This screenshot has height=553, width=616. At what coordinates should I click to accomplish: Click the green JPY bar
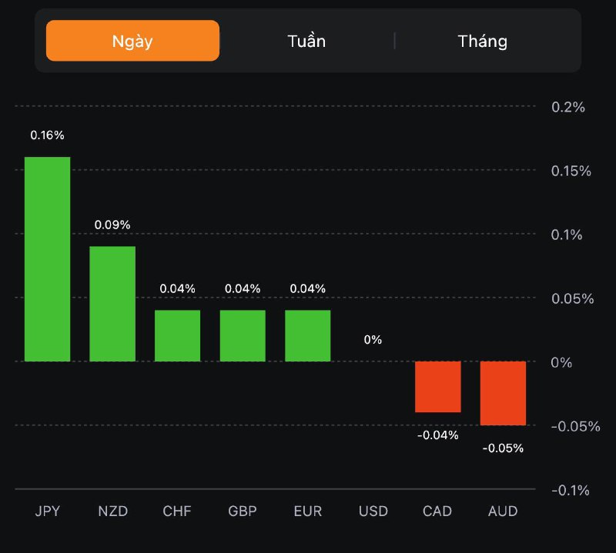[47, 259]
